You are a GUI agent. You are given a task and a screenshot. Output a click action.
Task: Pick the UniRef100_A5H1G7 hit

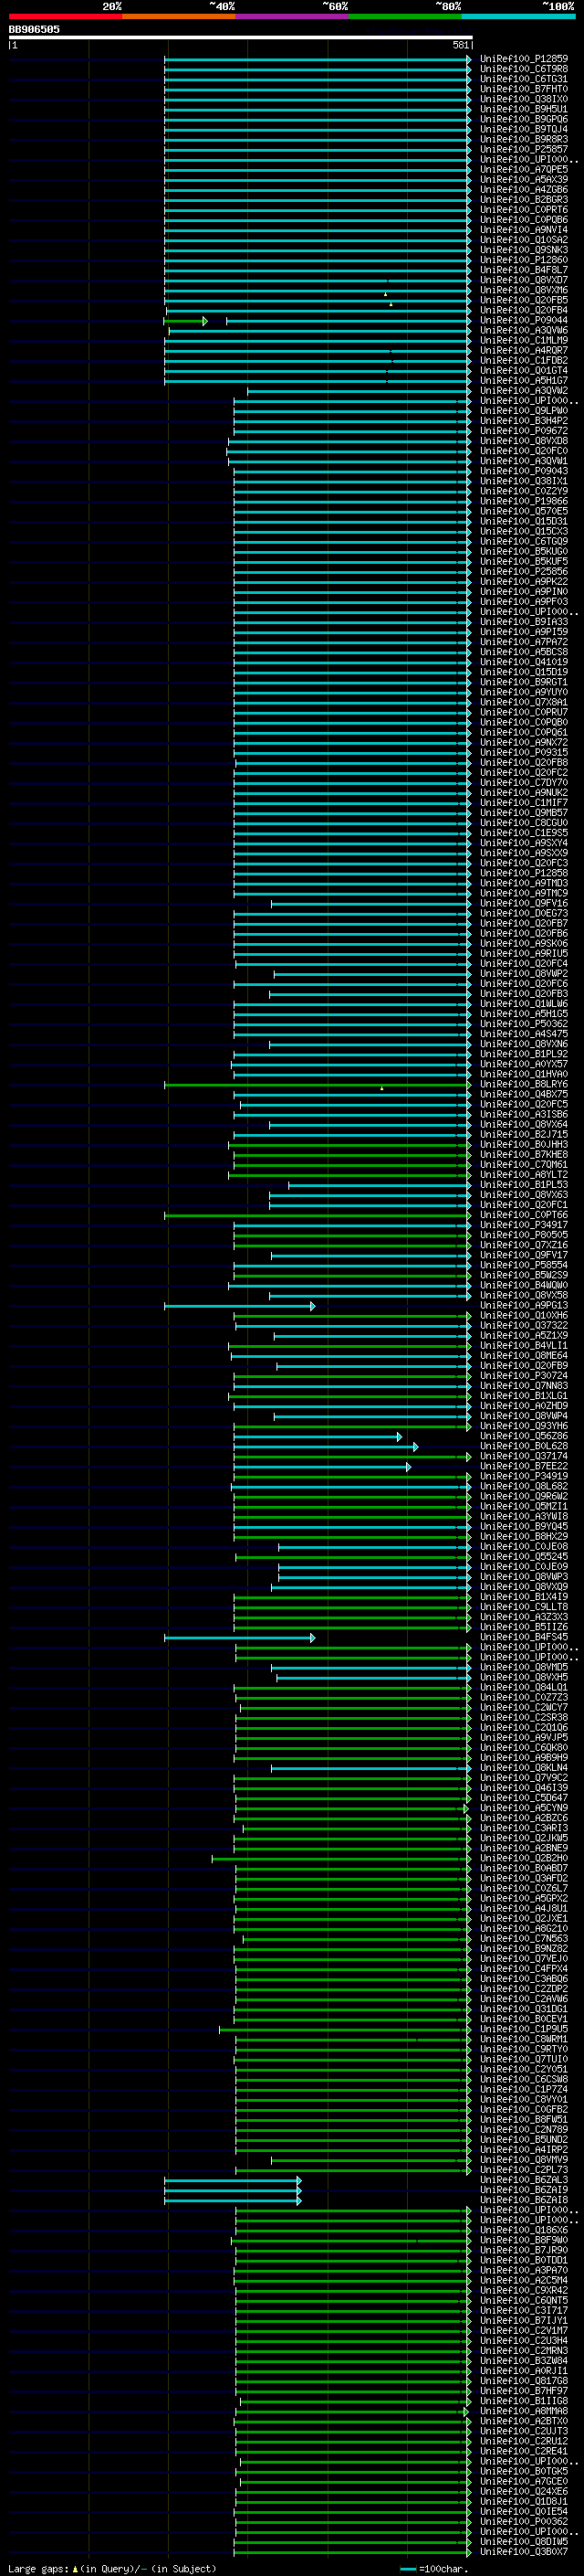click(524, 381)
